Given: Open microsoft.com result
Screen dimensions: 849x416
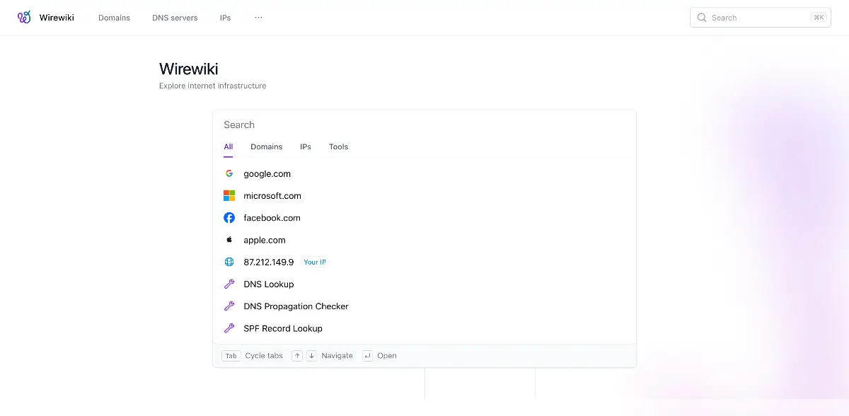Looking at the screenshot, I should point(424,195).
